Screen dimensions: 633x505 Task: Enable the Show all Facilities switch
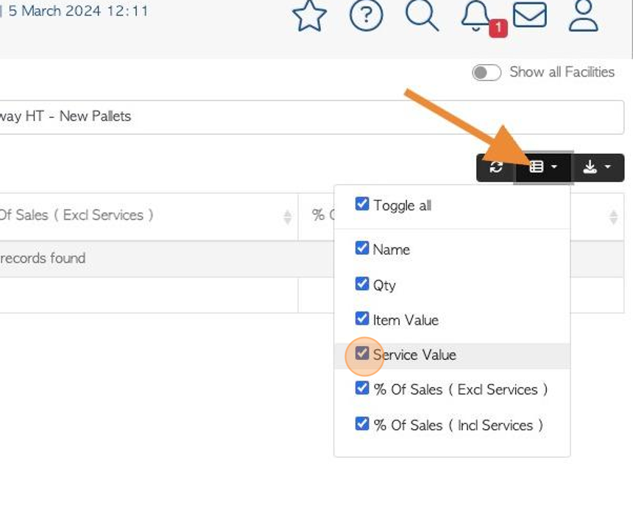pos(487,73)
